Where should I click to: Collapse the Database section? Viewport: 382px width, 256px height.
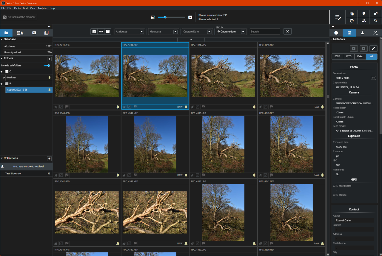pyautogui.click(x=1, y=39)
